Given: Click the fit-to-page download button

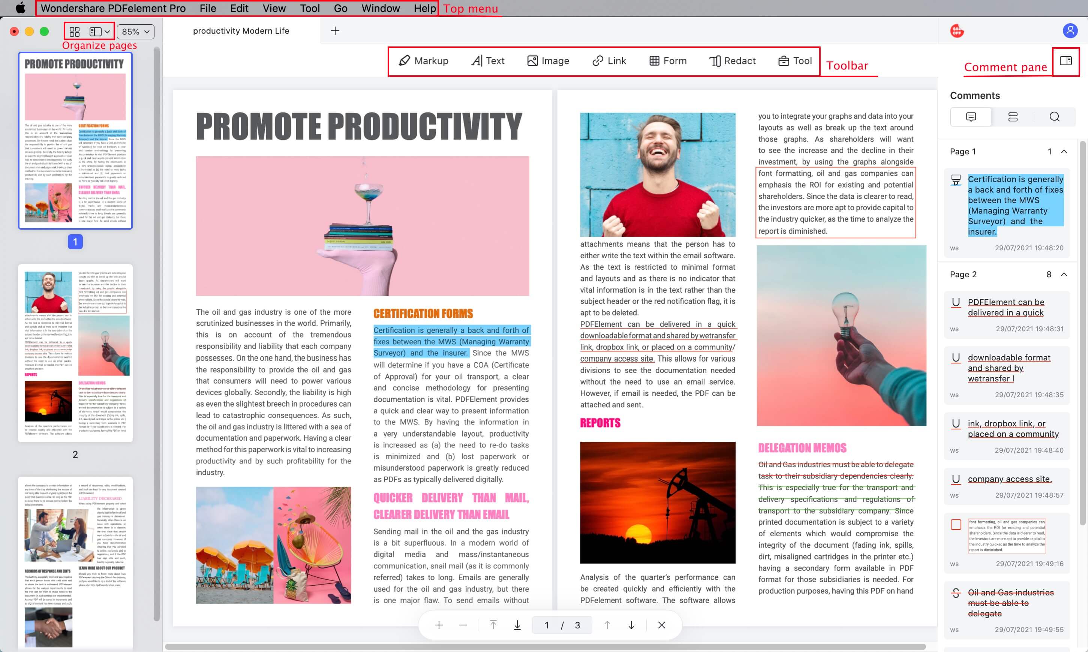Looking at the screenshot, I should tap(517, 625).
